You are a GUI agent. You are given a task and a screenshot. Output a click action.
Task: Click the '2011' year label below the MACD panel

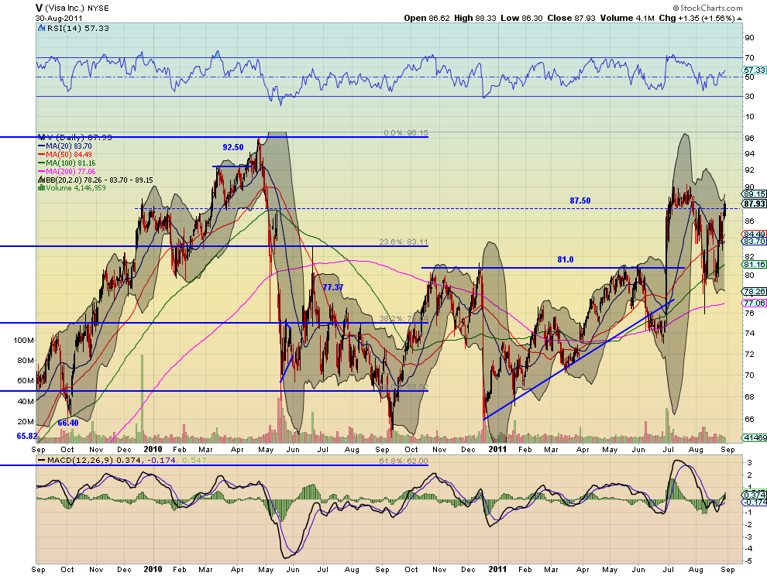point(497,569)
